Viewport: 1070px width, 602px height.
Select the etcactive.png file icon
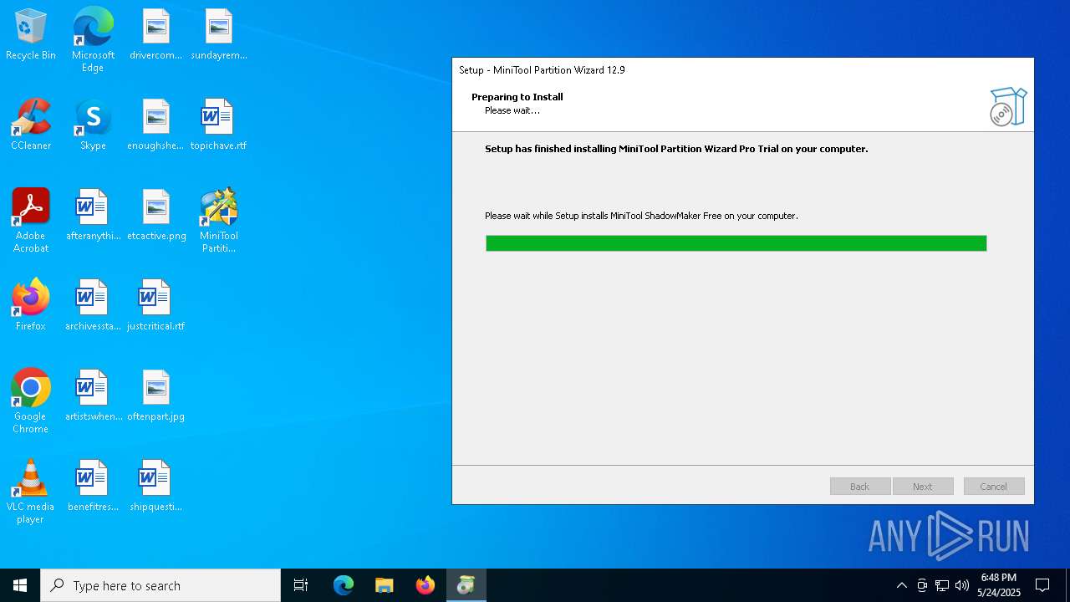(155, 216)
